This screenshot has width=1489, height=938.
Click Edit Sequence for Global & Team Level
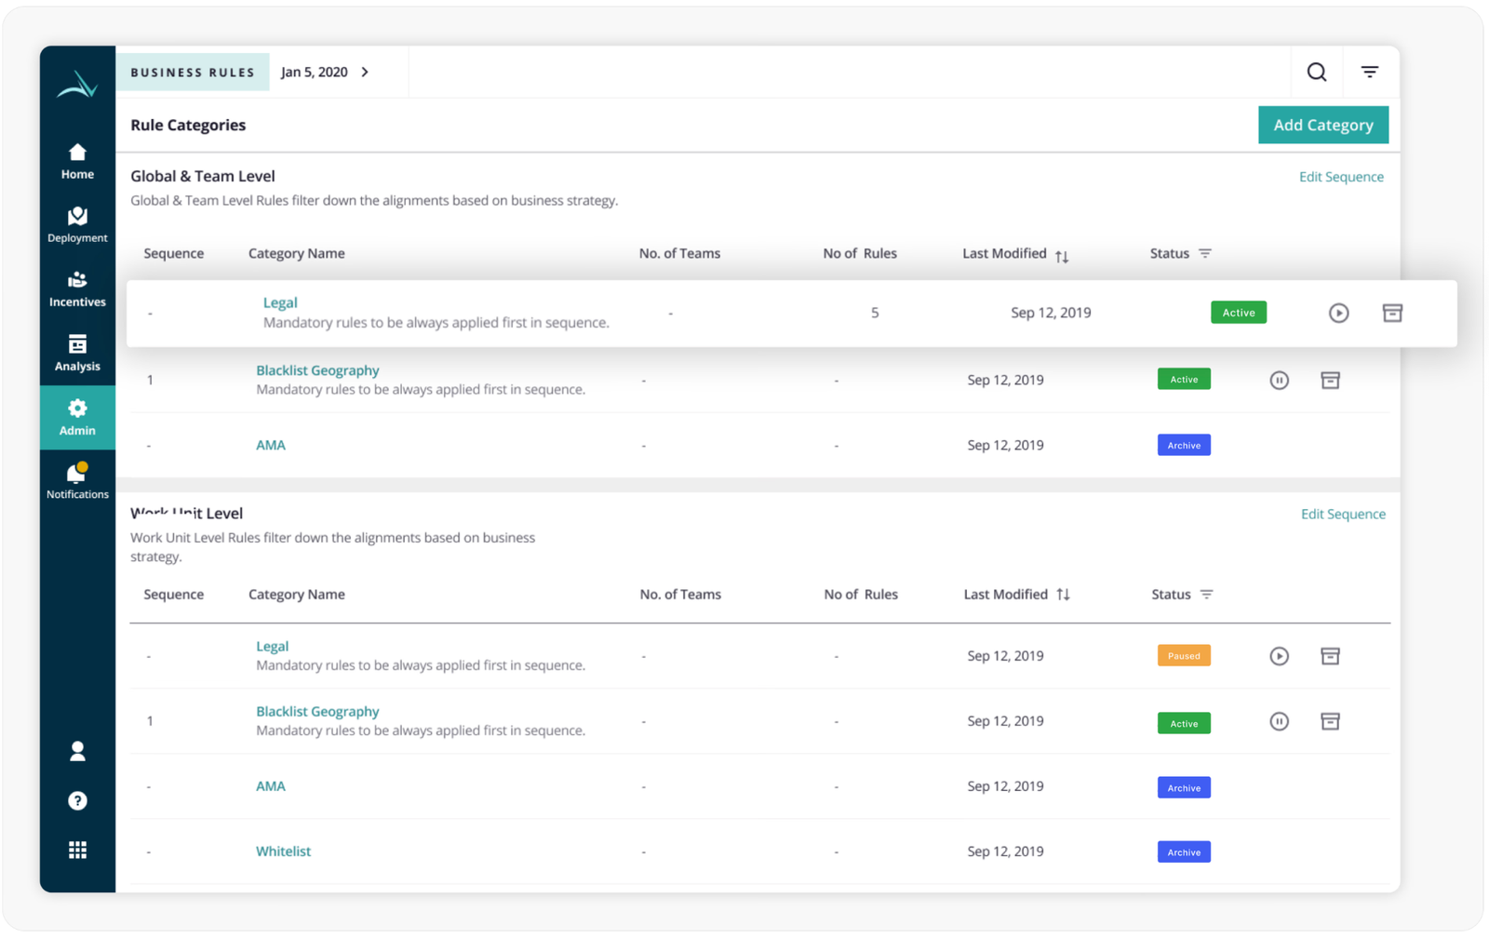coord(1341,177)
